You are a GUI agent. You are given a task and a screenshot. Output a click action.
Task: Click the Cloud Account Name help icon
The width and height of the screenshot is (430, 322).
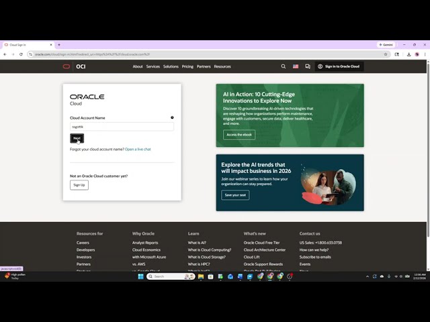172,117
